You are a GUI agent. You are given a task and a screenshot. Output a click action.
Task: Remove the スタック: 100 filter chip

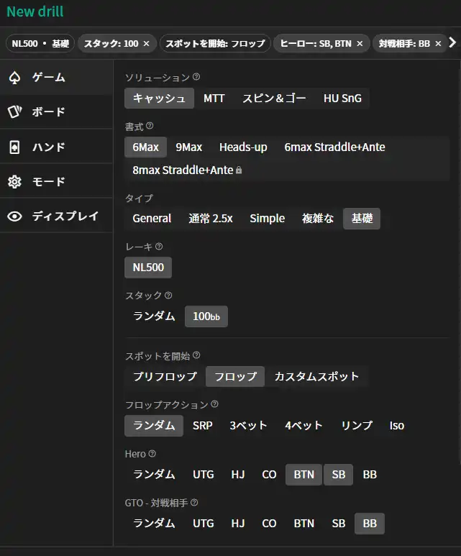pos(147,44)
